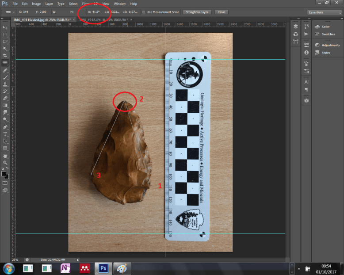Screen dimensions: 344x275
Task: Open OneNote from the taskbar
Action: click(x=65, y=268)
